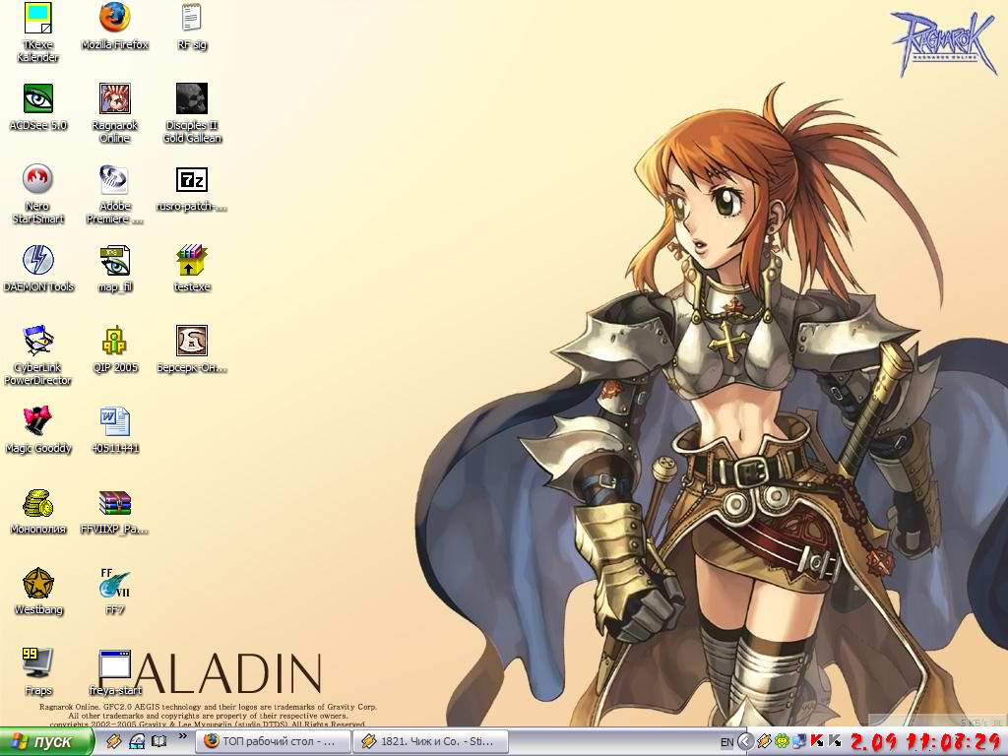1008x756 pixels.
Task: Switch to the ТОП рабочий стол Firefox window
Action: (274, 742)
